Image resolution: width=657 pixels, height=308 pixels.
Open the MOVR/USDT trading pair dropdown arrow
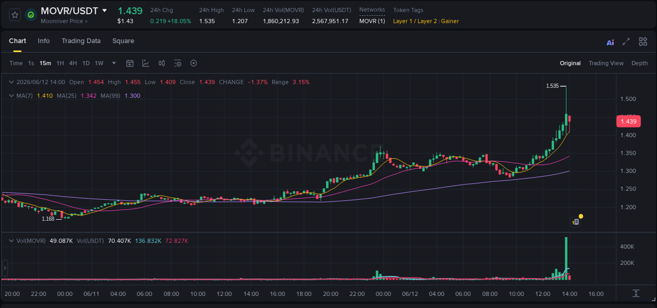coord(105,11)
